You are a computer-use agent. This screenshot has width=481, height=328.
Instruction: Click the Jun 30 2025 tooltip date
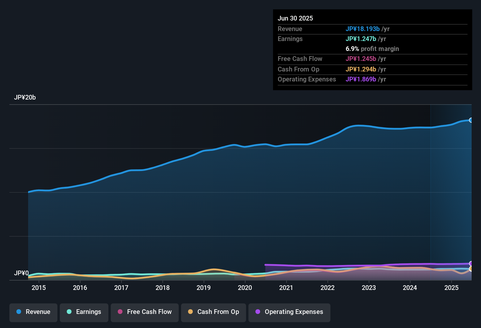tap(295, 18)
